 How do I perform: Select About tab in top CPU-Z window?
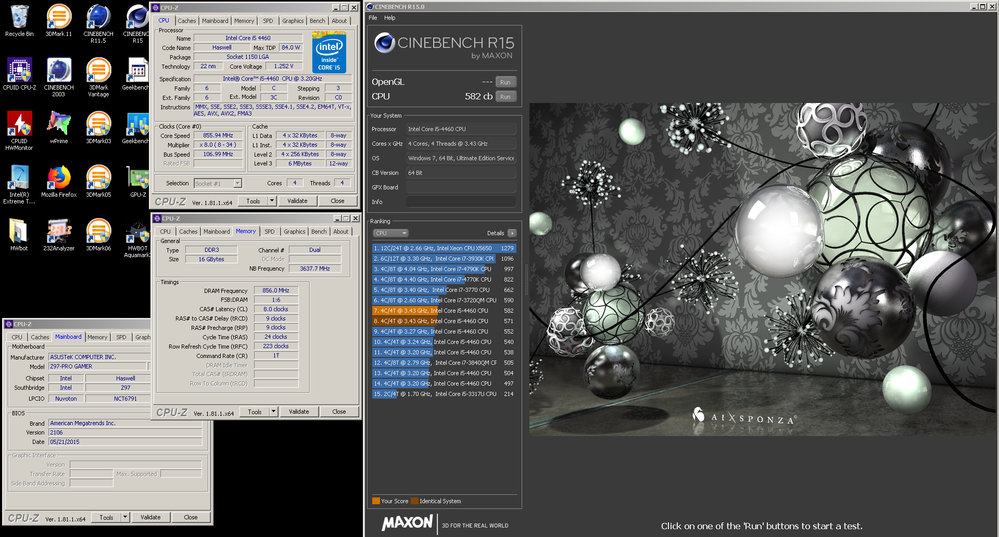tap(339, 21)
